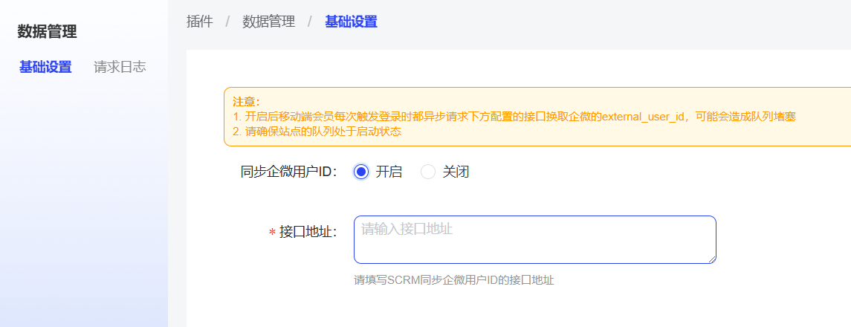Image resolution: width=851 pixels, height=327 pixels.
Task: Click the 数据管理 sidebar heading
Action: 47,31
